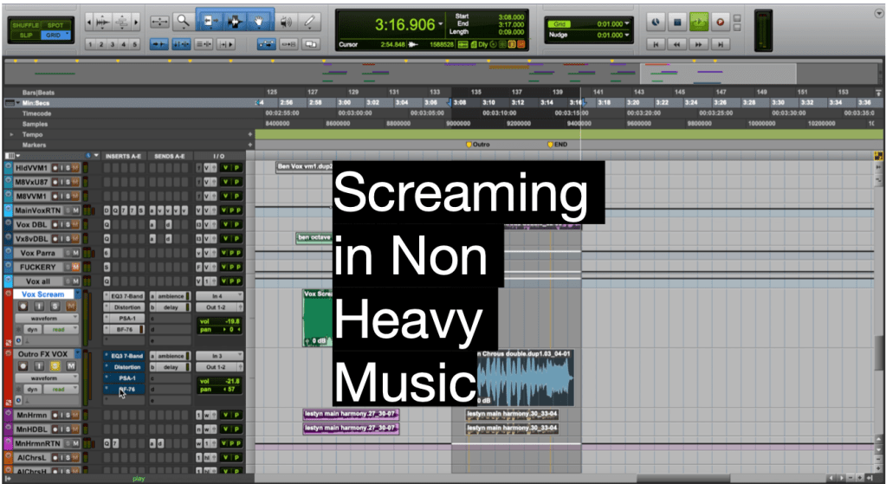Click the Trim tool icon

(x=210, y=20)
